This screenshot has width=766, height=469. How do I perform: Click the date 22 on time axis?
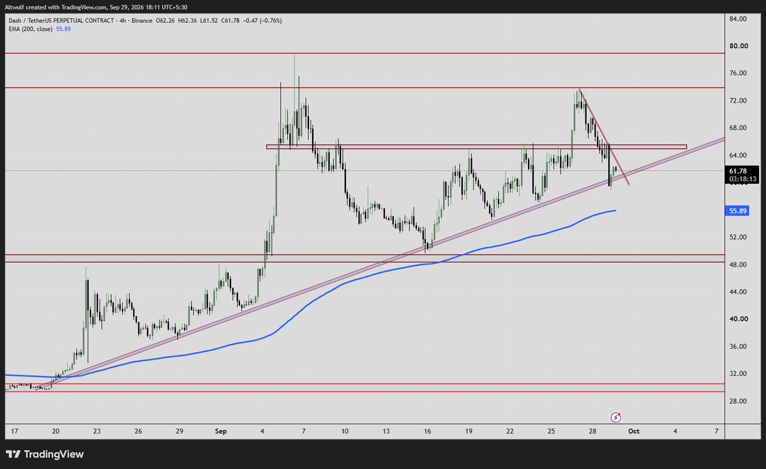[x=510, y=431]
